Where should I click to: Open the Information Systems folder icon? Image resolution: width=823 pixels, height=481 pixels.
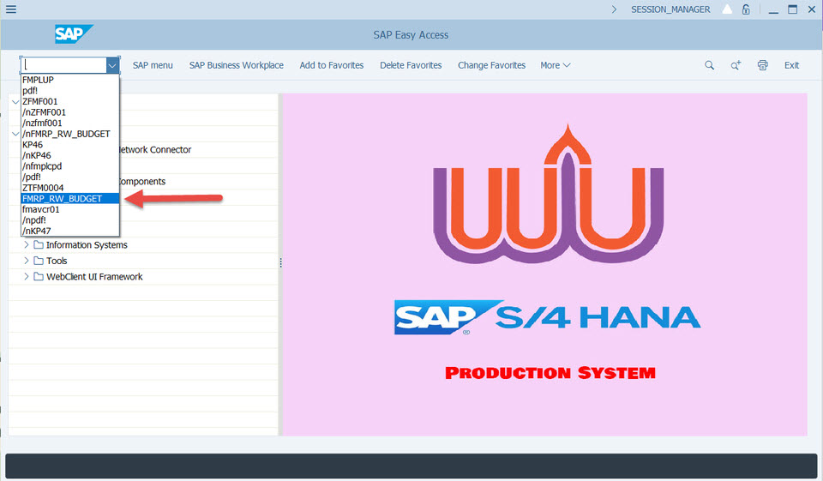tap(39, 244)
